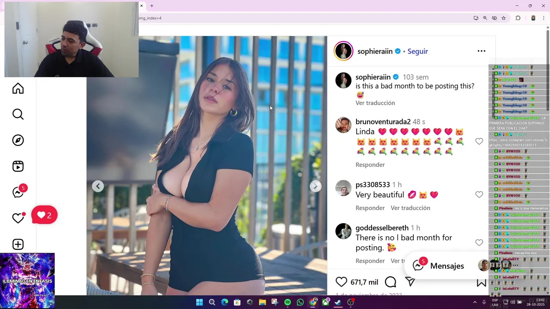This screenshot has height=309, width=550.
Task: Open Spotify from the Windows taskbar
Action: [287, 302]
